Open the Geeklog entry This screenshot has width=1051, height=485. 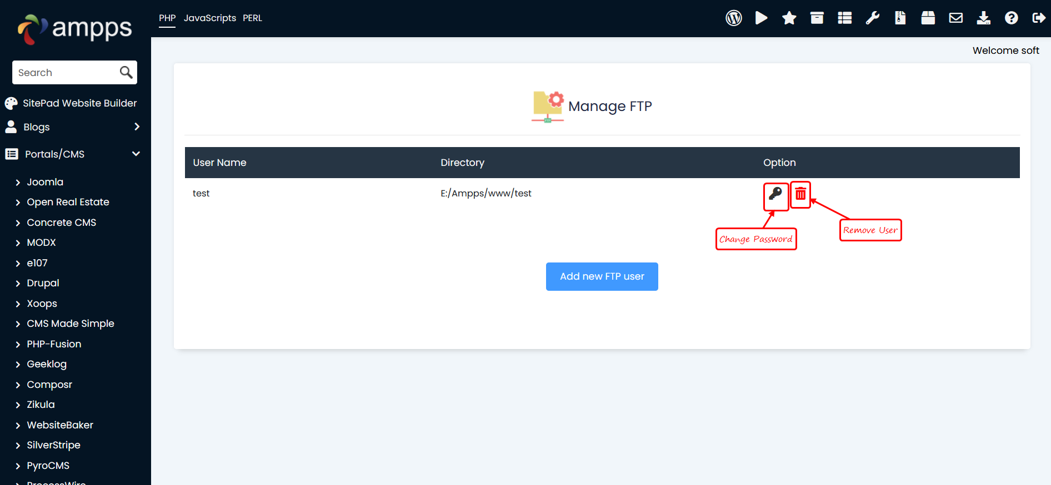coord(47,364)
